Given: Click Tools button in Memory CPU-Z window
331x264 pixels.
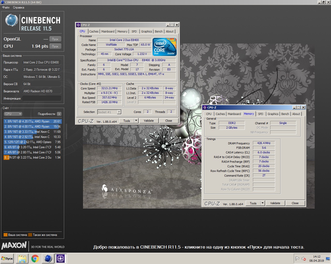Looking at the screenshot, I should pyautogui.click(x=253, y=203).
